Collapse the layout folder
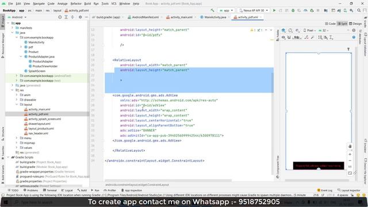 point(17,105)
